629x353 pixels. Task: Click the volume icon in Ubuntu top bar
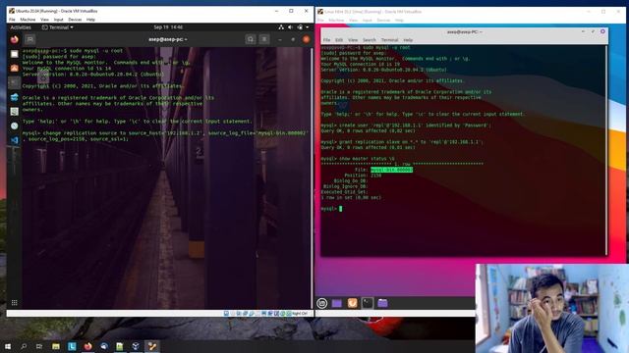pyautogui.click(x=290, y=27)
